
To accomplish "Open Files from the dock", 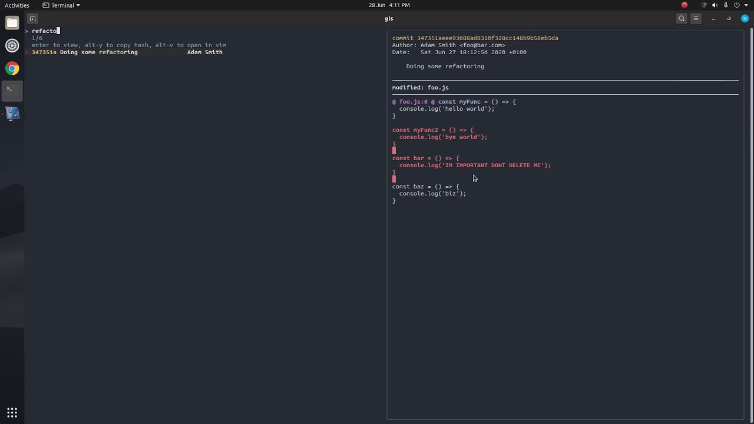I will click(x=12, y=23).
